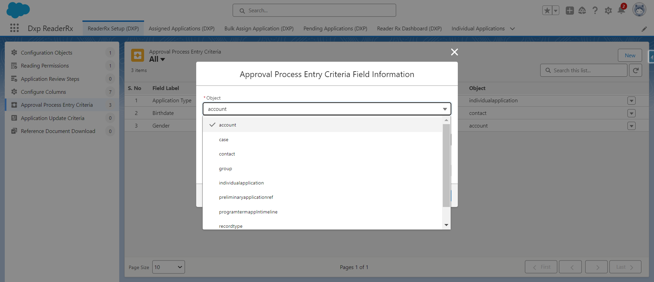Click the pencil edit navigation icon
654x282 pixels.
644,29
